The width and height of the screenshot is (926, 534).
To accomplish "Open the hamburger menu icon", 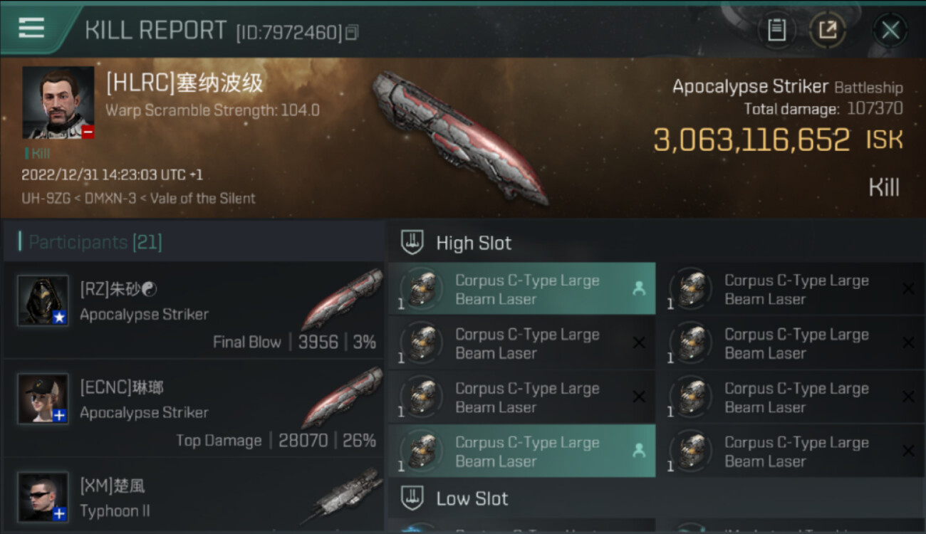I will pos(31,28).
